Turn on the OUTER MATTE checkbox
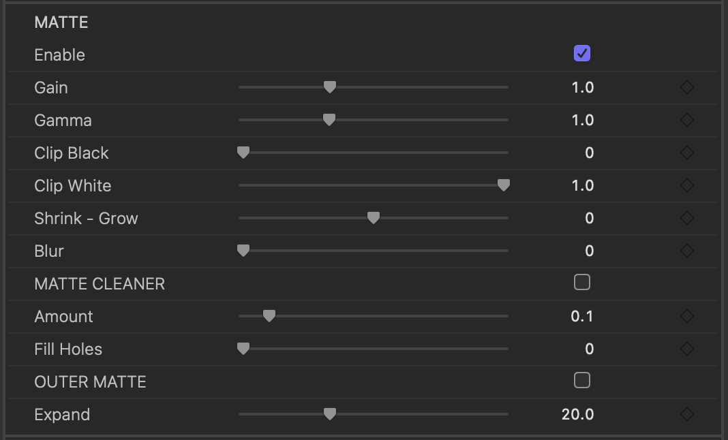728x440 pixels. [x=581, y=380]
